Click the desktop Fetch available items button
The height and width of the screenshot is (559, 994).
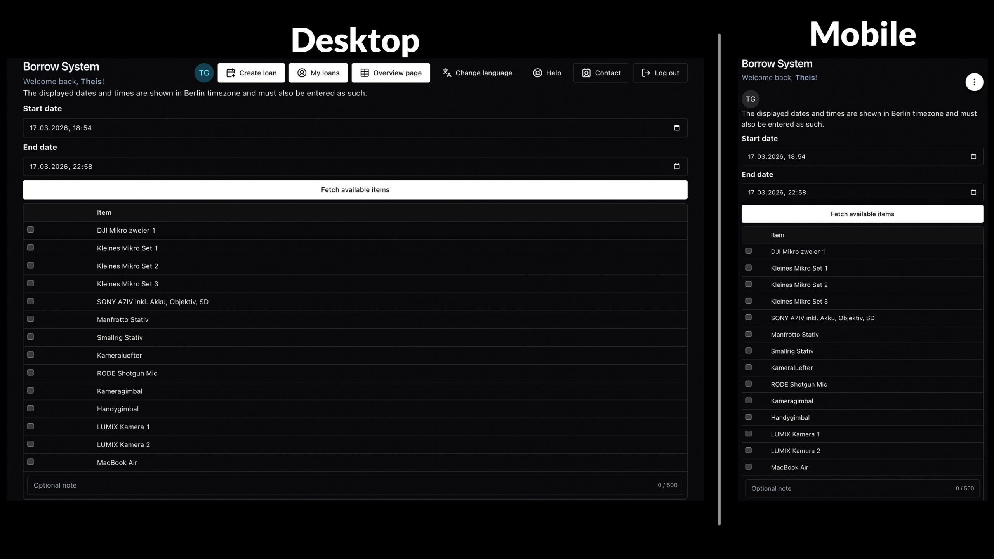[x=355, y=190]
